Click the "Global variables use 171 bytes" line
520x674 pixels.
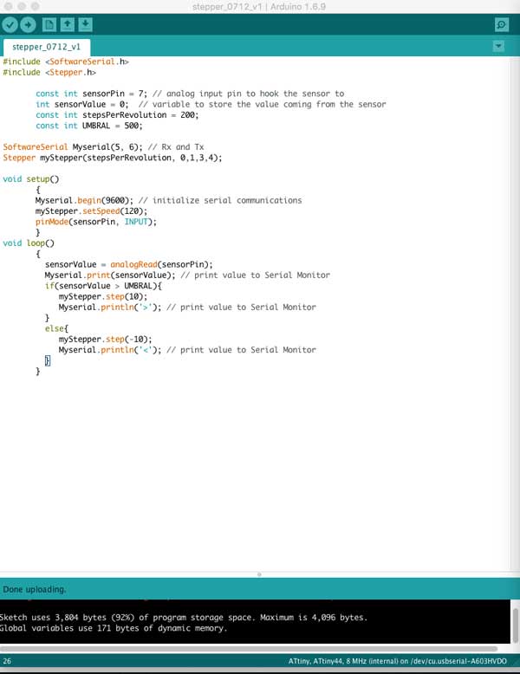tap(114, 628)
